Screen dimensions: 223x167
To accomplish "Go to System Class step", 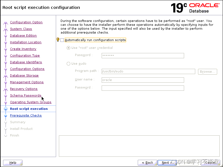I will (x=21, y=29).
